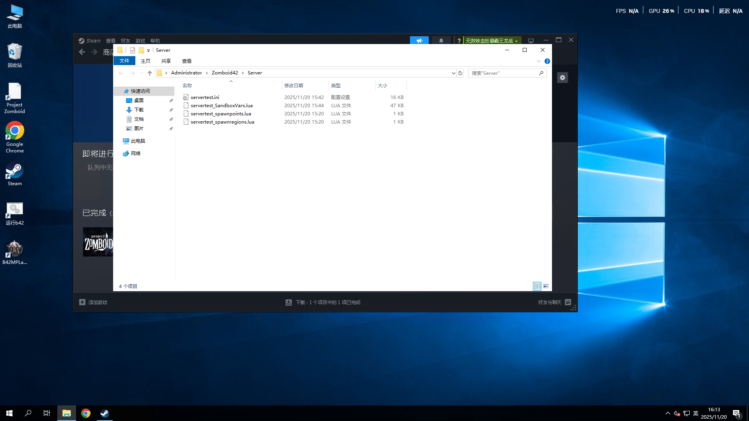Navigate to Zomboid42 in breadcrumb path

[x=225, y=73]
